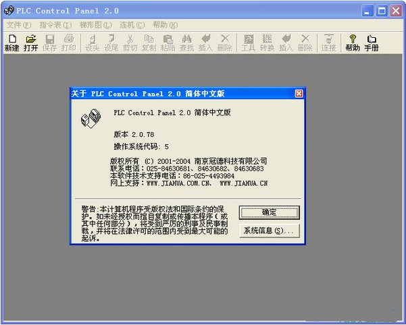
Task: Click the 保存 (Save) toolbar icon
Action: (x=49, y=43)
